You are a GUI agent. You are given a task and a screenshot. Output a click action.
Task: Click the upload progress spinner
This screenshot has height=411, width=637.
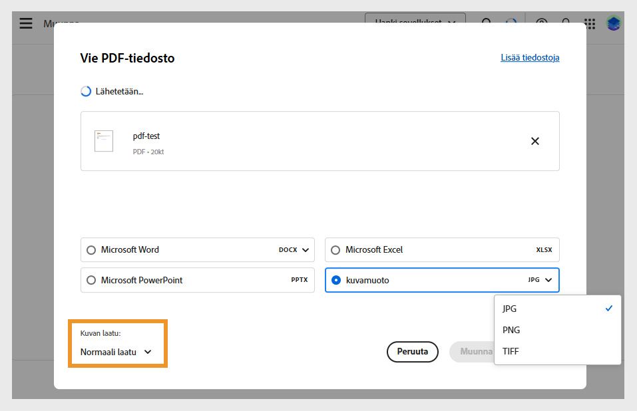[86, 92]
